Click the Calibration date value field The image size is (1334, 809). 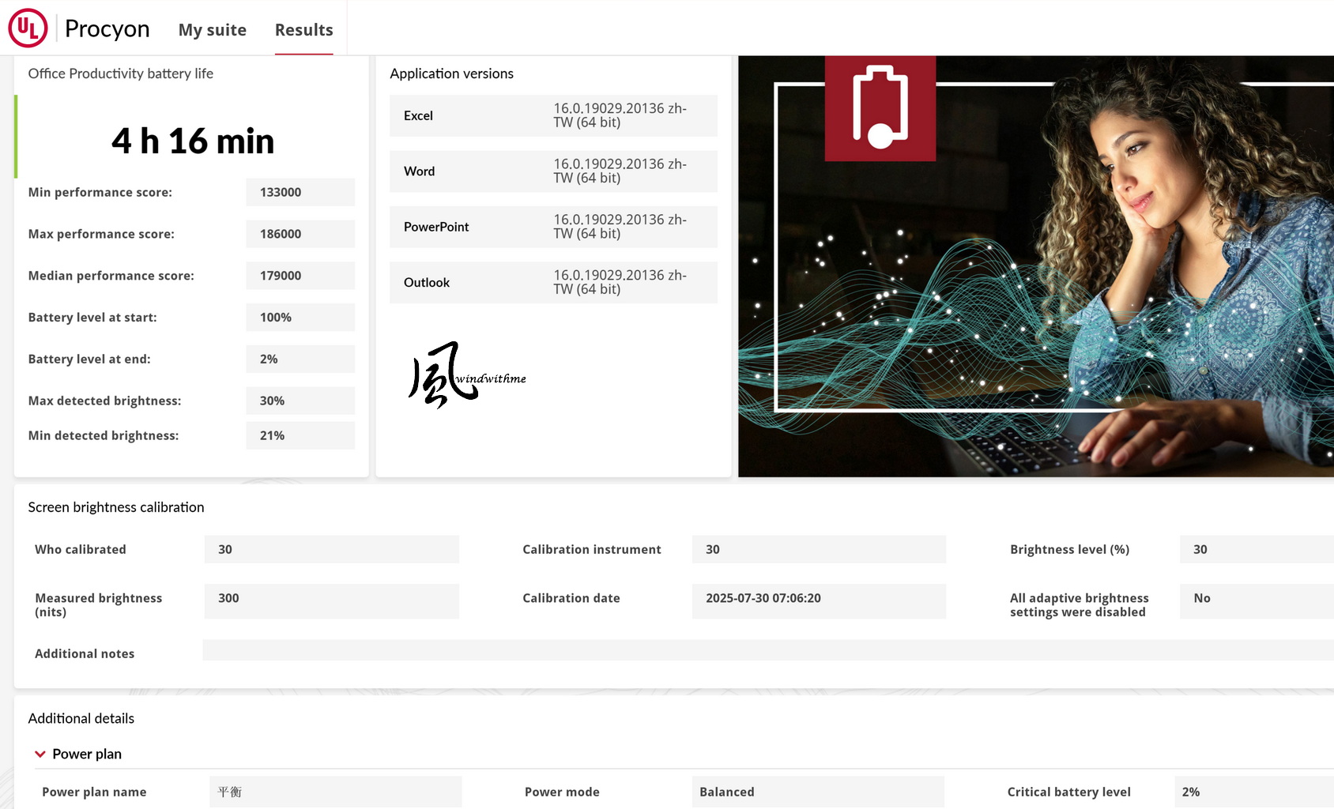[x=819, y=601]
